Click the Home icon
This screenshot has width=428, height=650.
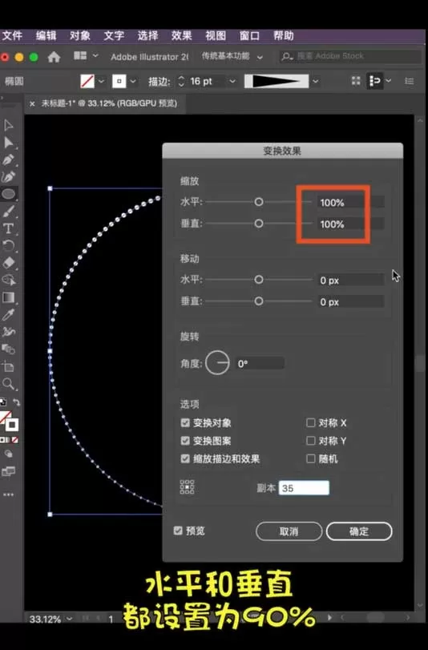54,57
